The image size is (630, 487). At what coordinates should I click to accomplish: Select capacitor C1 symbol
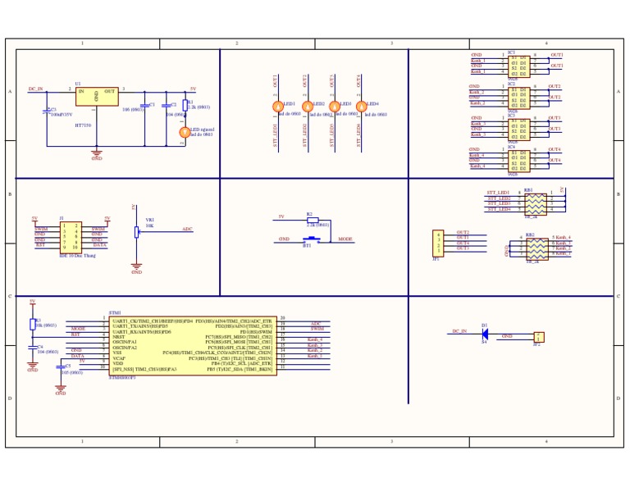144,105
